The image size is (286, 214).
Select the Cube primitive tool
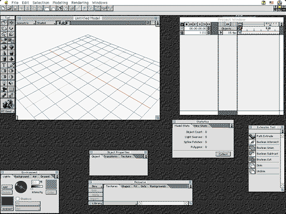tap(4, 59)
